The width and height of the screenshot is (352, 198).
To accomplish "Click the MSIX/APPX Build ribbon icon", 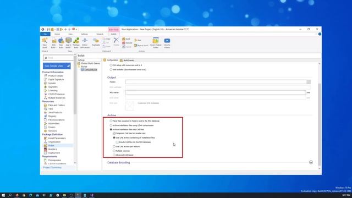I will pos(85,43).
